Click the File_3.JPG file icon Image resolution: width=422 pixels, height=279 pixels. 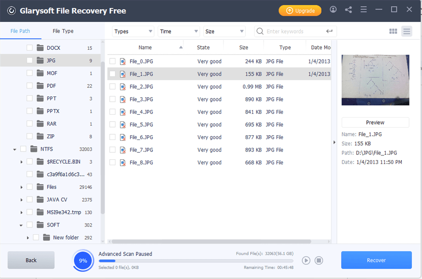[x=123, y=99]
